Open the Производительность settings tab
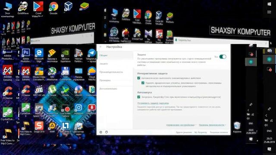The height and width of the screenshot is (155, 276). (115, 72)
